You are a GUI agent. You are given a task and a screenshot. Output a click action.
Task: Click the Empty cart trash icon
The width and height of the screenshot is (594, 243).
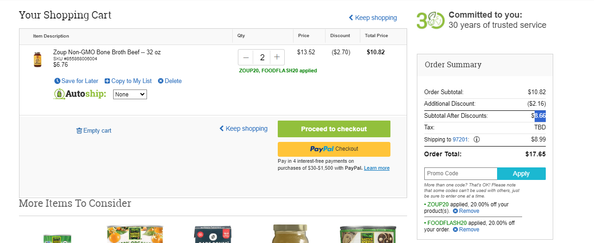pos(79,131)
